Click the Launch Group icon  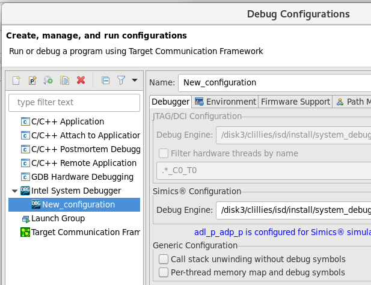[x=25, y=219]
